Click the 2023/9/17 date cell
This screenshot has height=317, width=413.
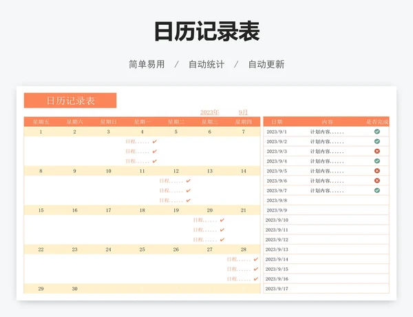point(277,289)
